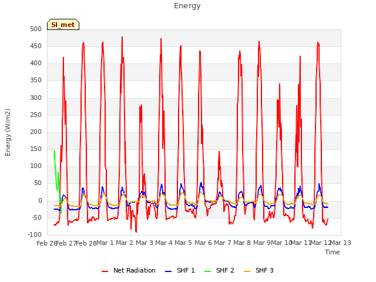Click the SI_met annotation box
The height and width of the screenshot is (282, 376).
tap(63, 25)
